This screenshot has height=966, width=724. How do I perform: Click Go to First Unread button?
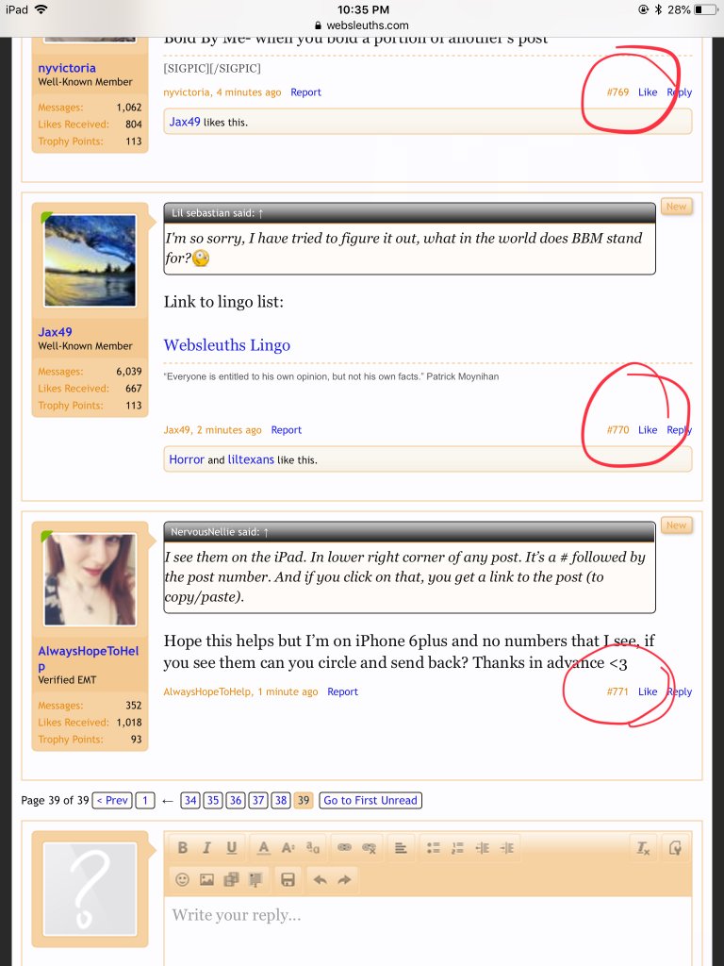coord(370,800)
